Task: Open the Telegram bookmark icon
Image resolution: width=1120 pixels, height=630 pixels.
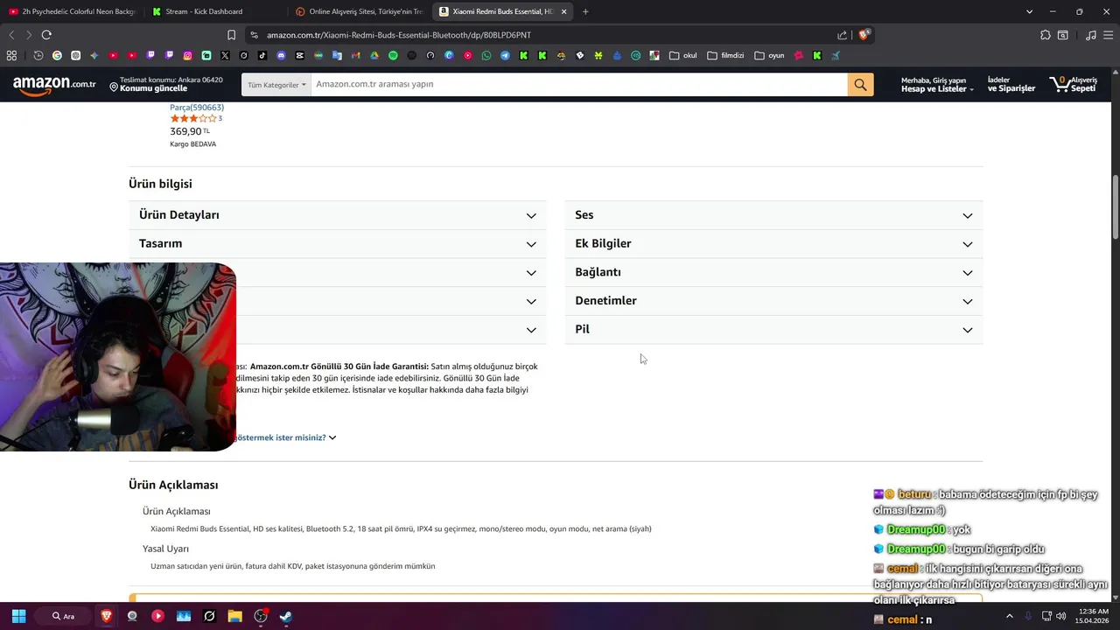Action: (x=505, y=55)
